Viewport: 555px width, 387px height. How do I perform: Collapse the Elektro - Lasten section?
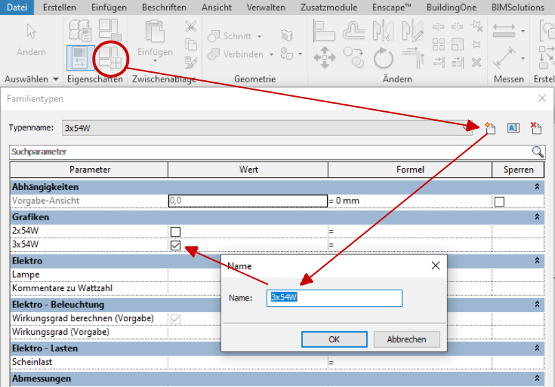click(537, 349)
